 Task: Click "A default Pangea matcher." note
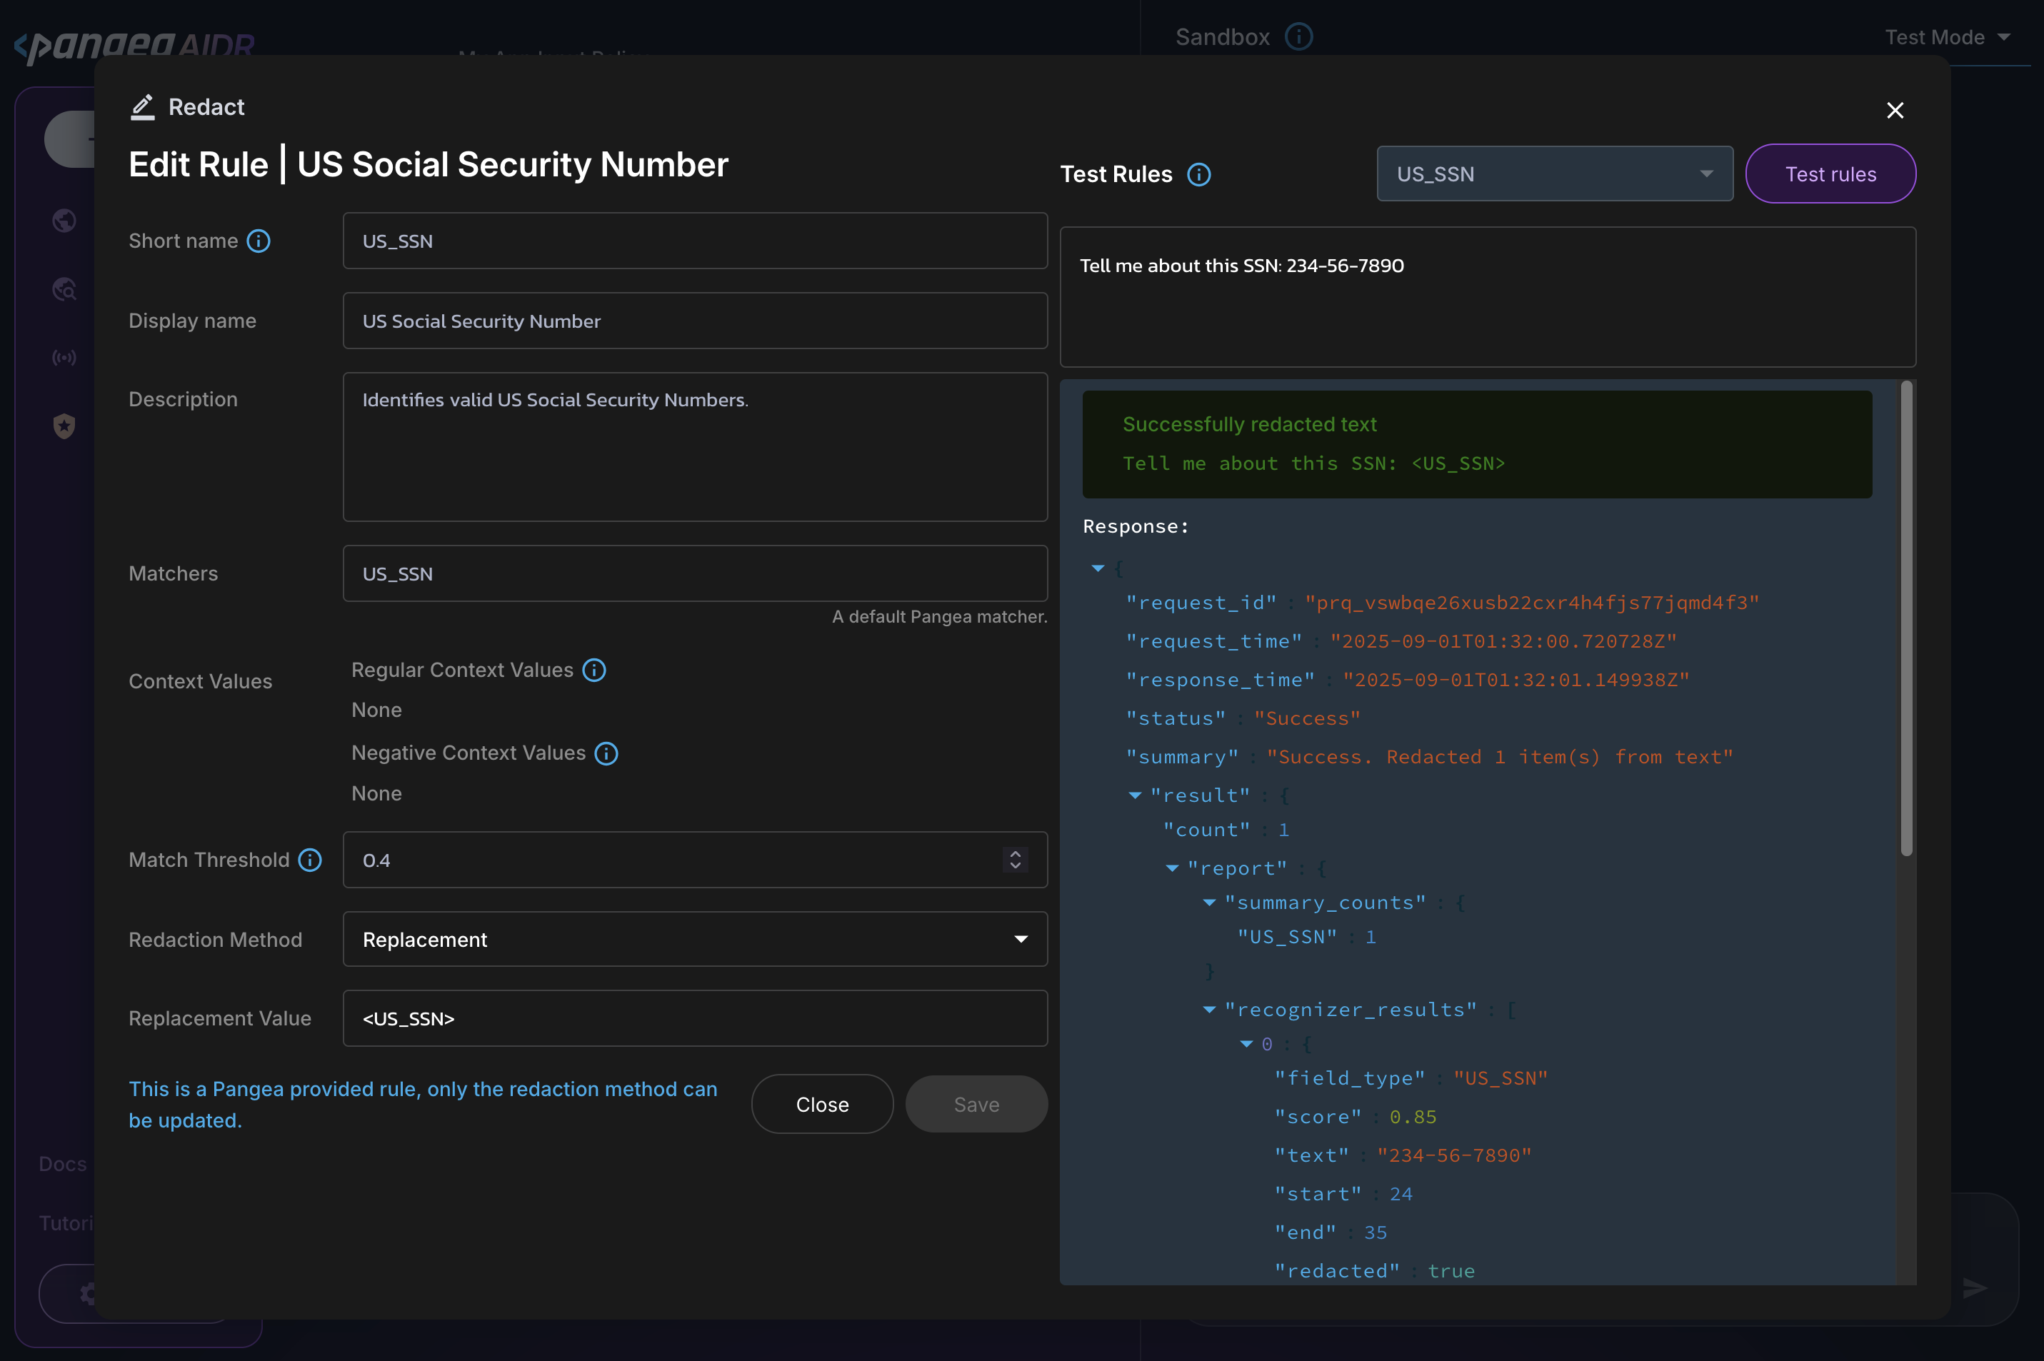point(939,617)
